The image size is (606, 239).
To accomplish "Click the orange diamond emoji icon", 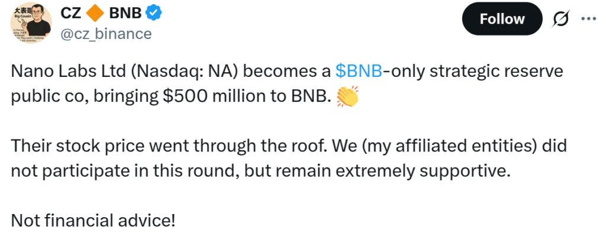I will point(97,12).
